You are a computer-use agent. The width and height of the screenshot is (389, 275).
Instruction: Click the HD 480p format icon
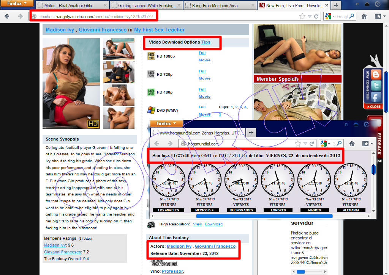[151, 92]
